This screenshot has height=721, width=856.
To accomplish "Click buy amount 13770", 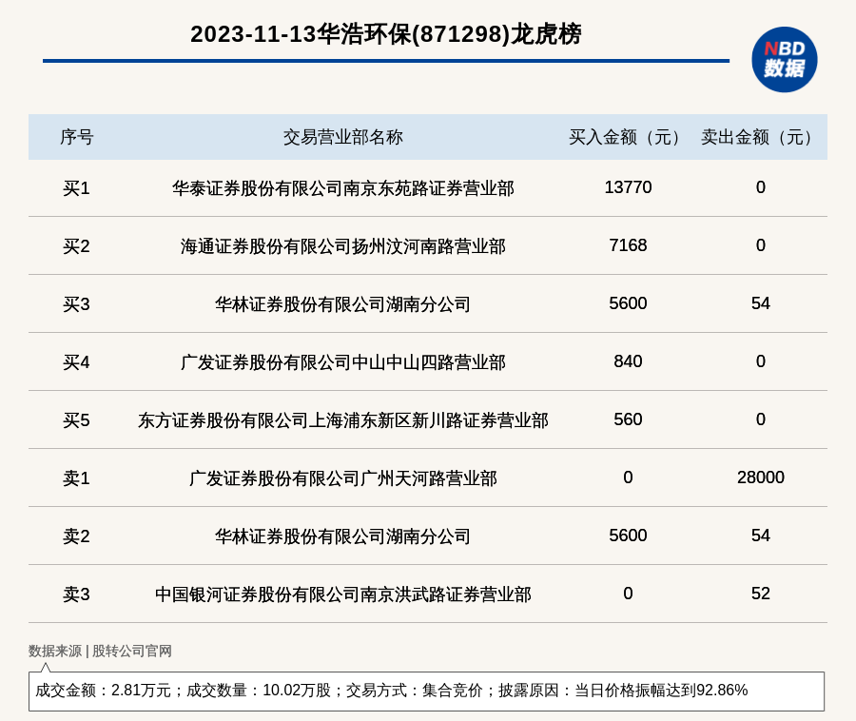I will 628,187.
